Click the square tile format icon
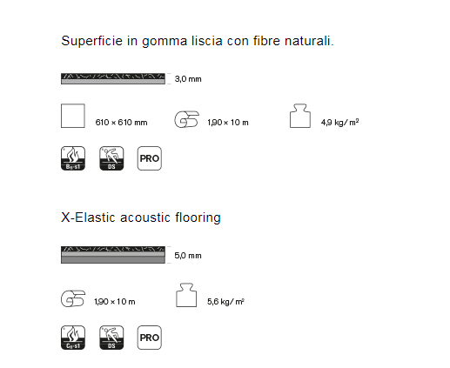Screen dimensions: 450x368 click(73, 116)
